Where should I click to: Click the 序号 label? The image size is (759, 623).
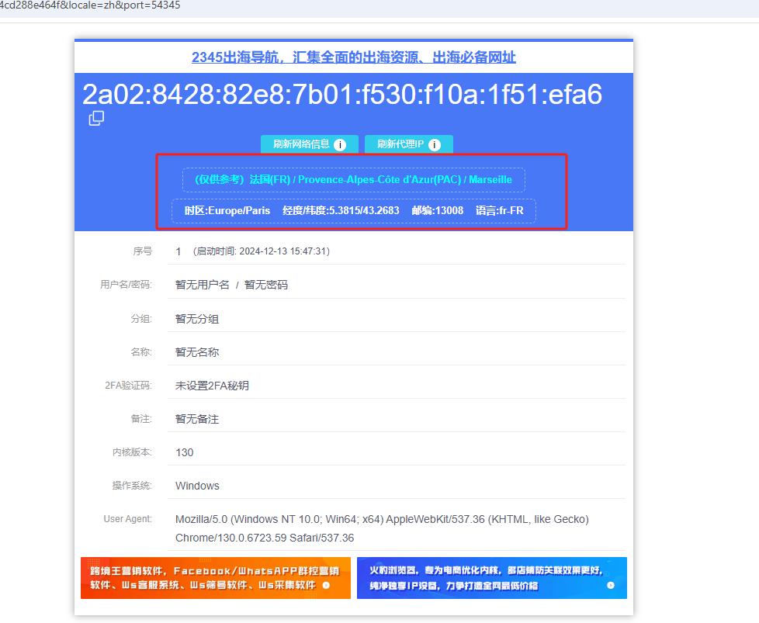(x=142, y=251)
